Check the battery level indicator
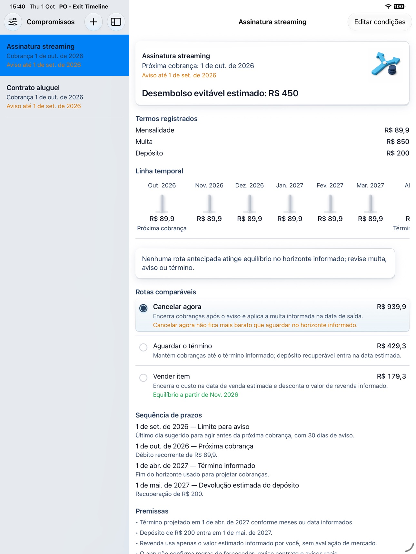The width and height of the screenshot is (416, 554). point(399,6)
